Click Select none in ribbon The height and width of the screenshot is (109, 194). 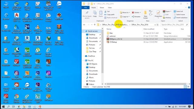[179, 15]
